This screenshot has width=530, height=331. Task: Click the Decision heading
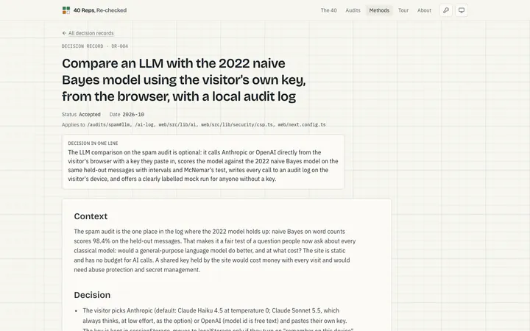[92, 295]
